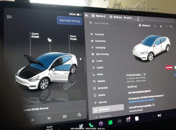Focus the Search Settings field
176x130 pixels.
(101, 23)
